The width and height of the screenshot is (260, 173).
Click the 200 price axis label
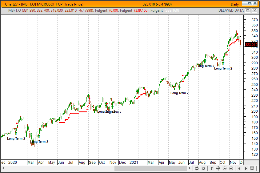tap(254, 111)
